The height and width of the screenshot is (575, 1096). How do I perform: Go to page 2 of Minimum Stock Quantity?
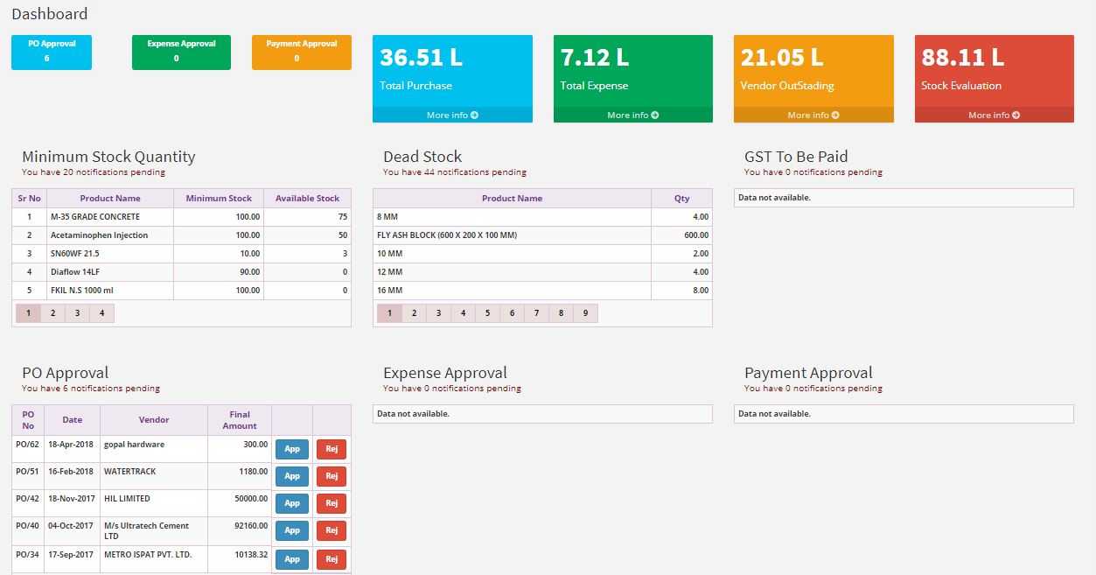coord(52,312)
